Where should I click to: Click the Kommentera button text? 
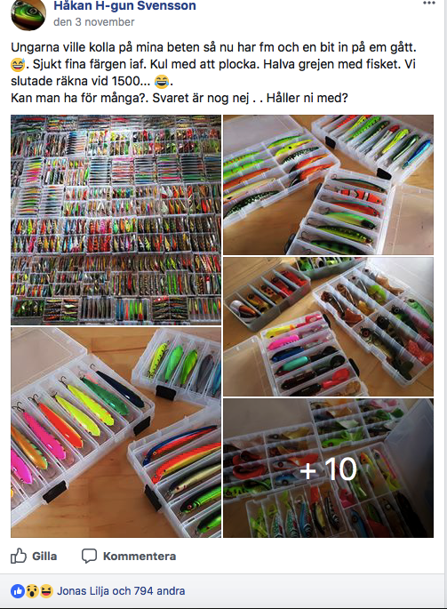tap(140, 557)
